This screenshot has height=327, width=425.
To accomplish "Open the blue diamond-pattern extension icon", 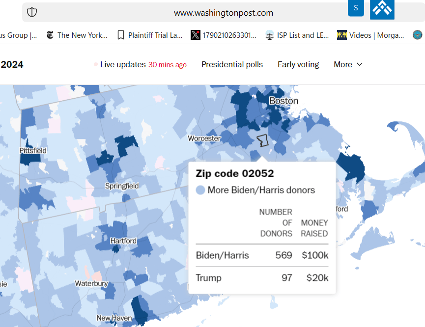I will (382, 9).
